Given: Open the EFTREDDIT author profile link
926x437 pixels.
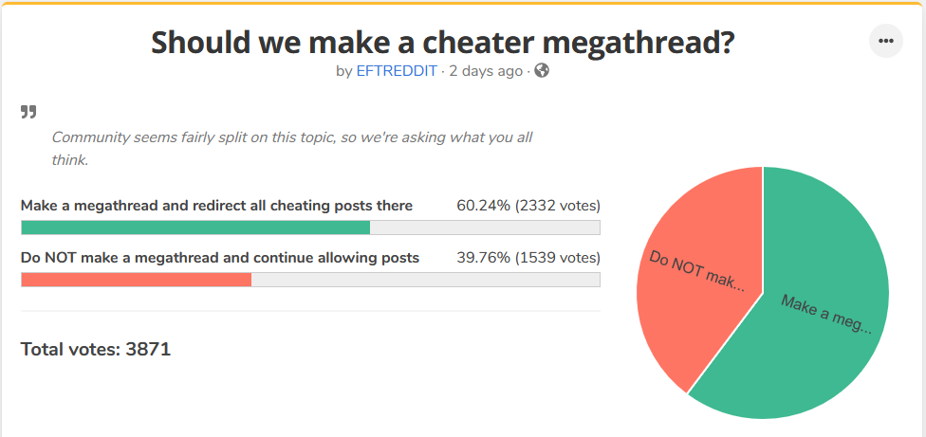Looking at the screenshot, I should (x=397, y=71).
